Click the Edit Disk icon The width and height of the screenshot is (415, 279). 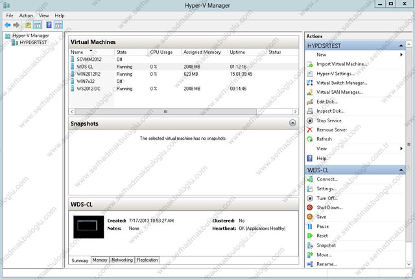click(x=310, y=102)
